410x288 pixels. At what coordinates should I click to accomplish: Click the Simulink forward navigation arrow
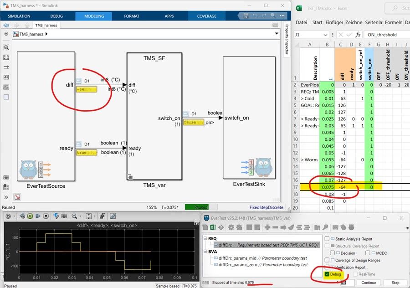[16, 25]
